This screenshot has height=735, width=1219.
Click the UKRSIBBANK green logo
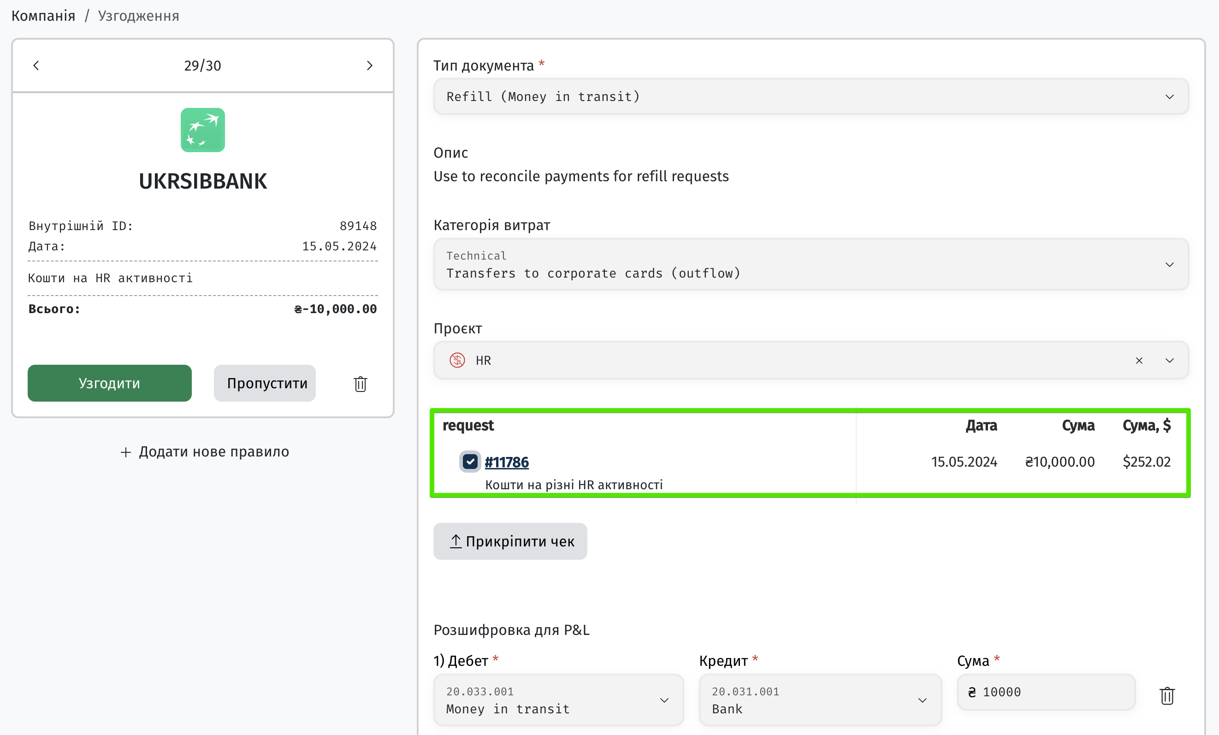coord(203,130)
